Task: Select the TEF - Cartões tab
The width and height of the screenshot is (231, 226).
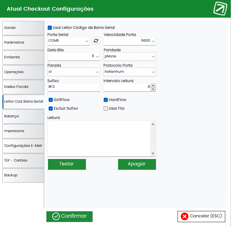Action: (x=23, y=161)
